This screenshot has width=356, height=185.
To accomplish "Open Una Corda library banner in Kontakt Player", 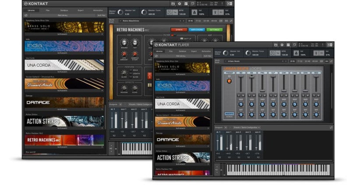I will 182,104.
